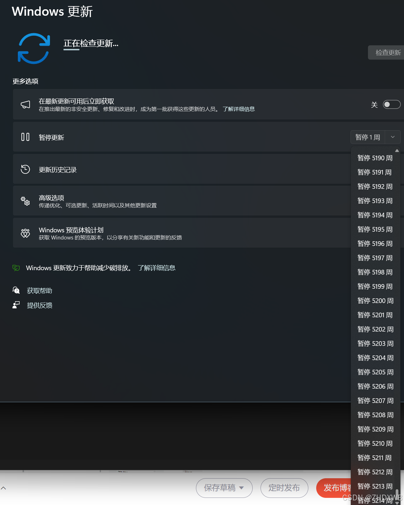This screenshot has width=404, height=505.
Task: Click the gears icon beside 高级选项
Action: pos(25,201)
